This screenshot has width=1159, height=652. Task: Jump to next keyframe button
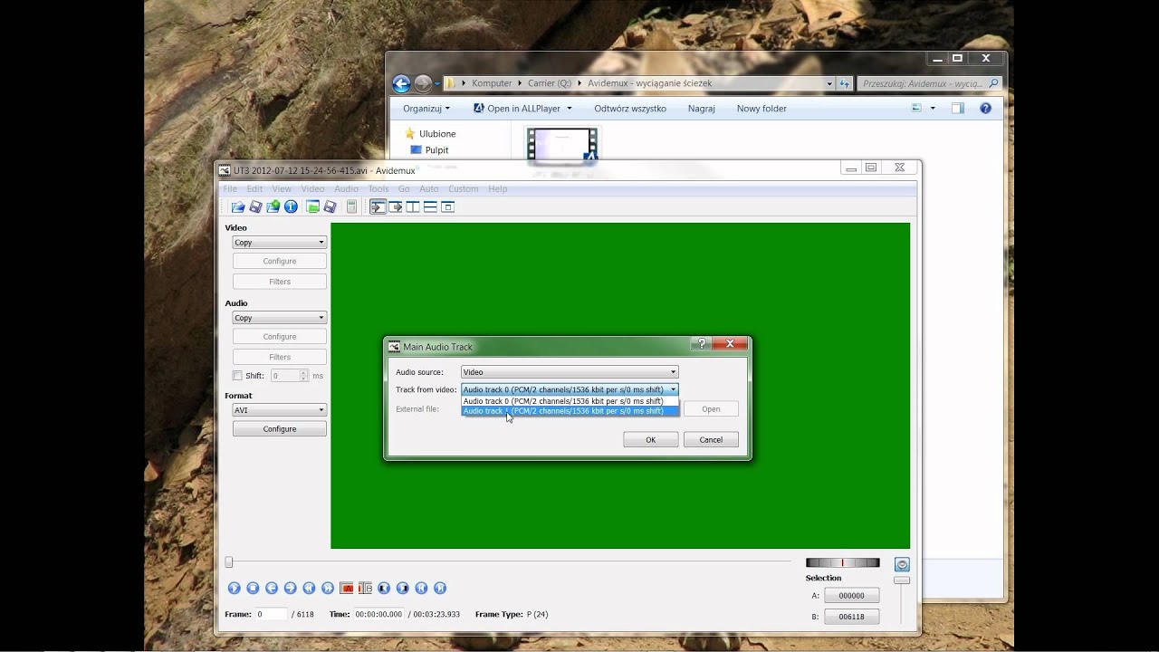(328, 589)
